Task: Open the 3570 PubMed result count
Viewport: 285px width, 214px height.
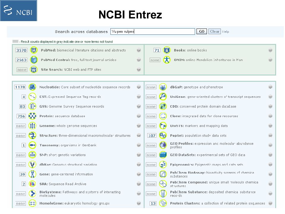Action: click(x=21, y=50)
